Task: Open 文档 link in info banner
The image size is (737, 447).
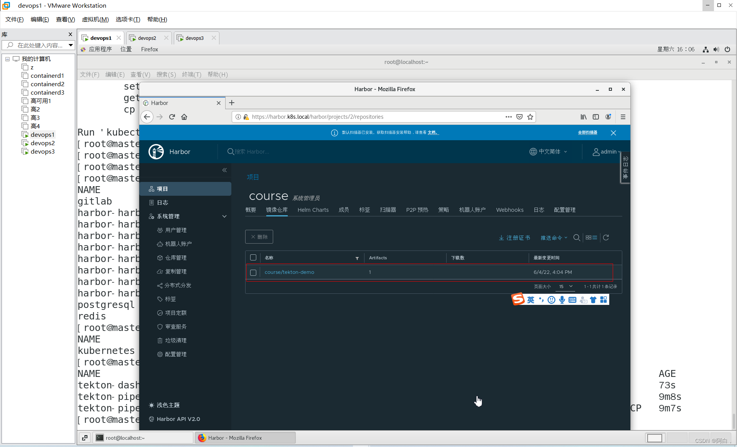Action: (x=433, y=133)
